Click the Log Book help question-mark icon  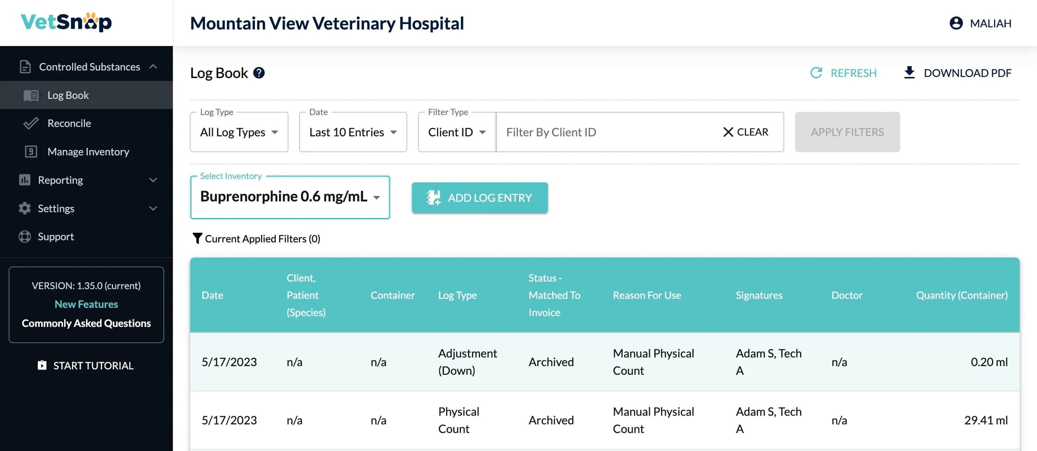pos(259,73)
